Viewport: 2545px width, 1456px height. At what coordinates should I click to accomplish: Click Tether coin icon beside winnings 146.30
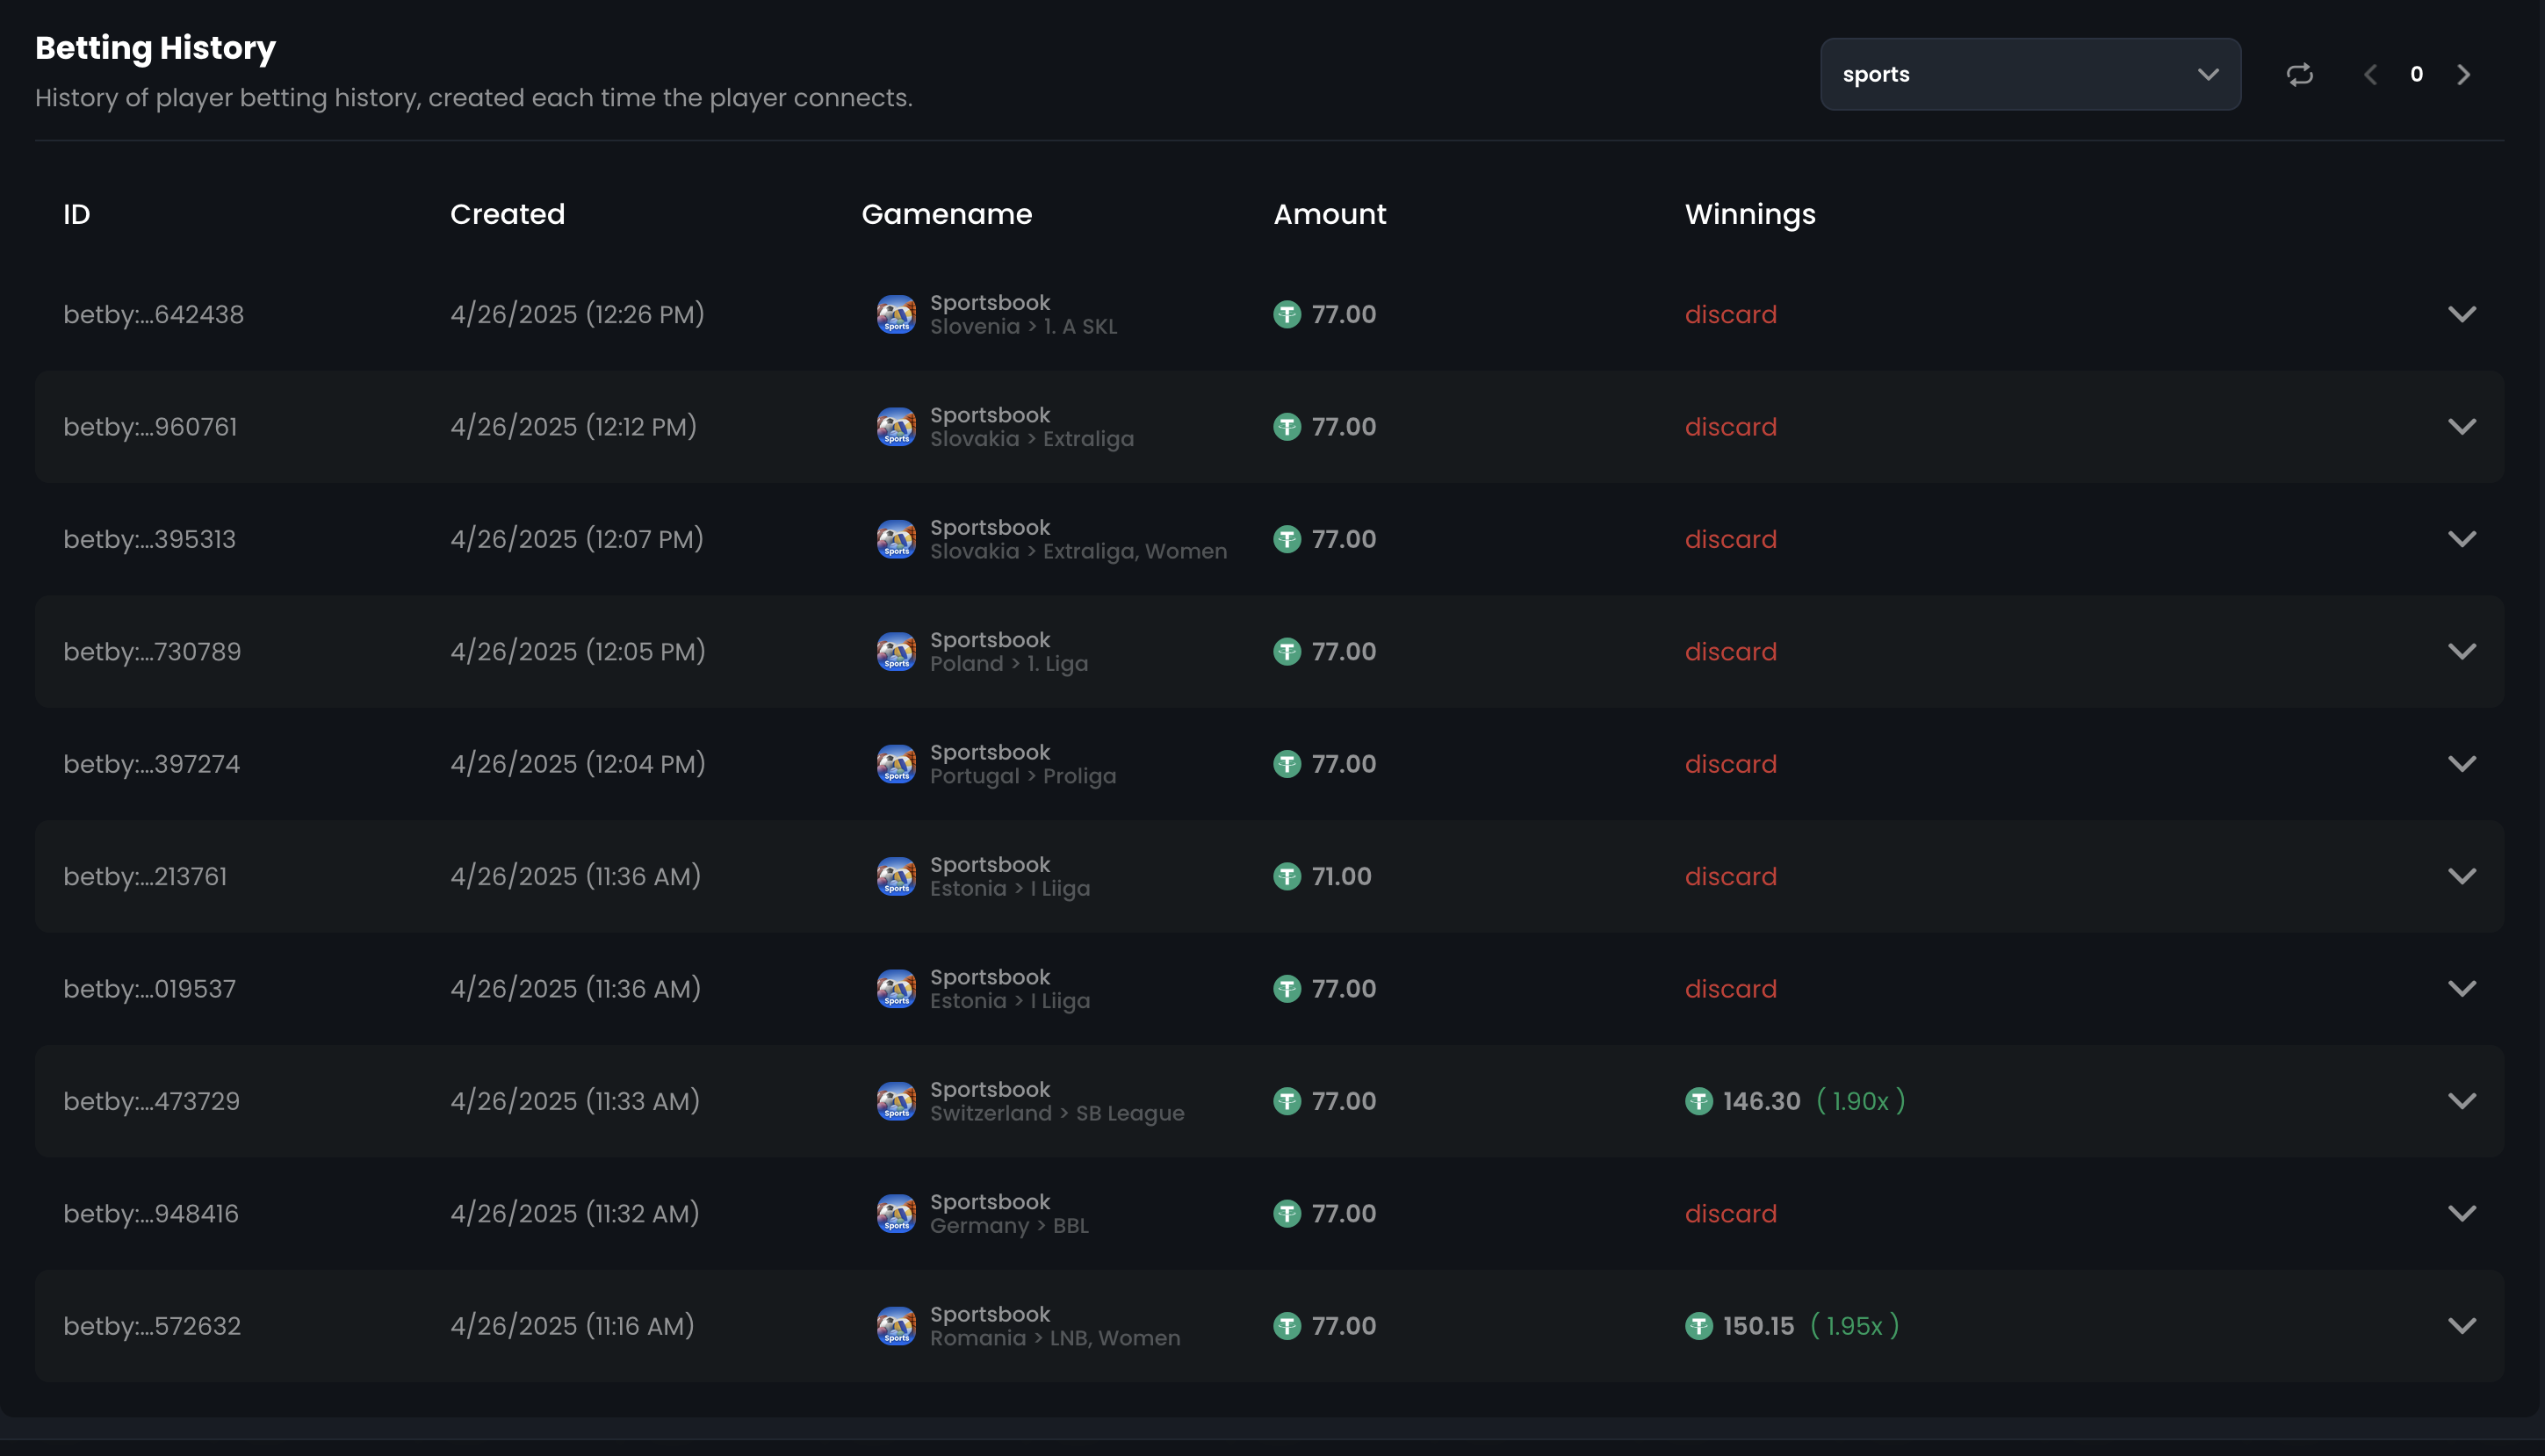click(x=1699, y=1101)
